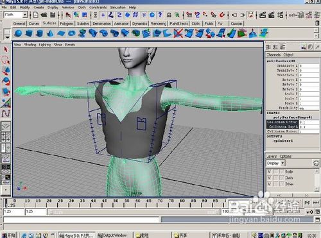Toggle the padlock selection lock icon

pos(169,15)
